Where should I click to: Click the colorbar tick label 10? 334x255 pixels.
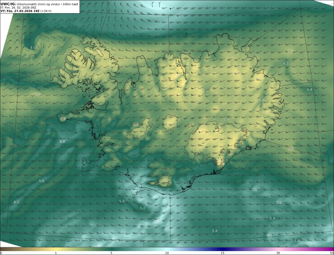pyautogui.click(x=167, y=253)
